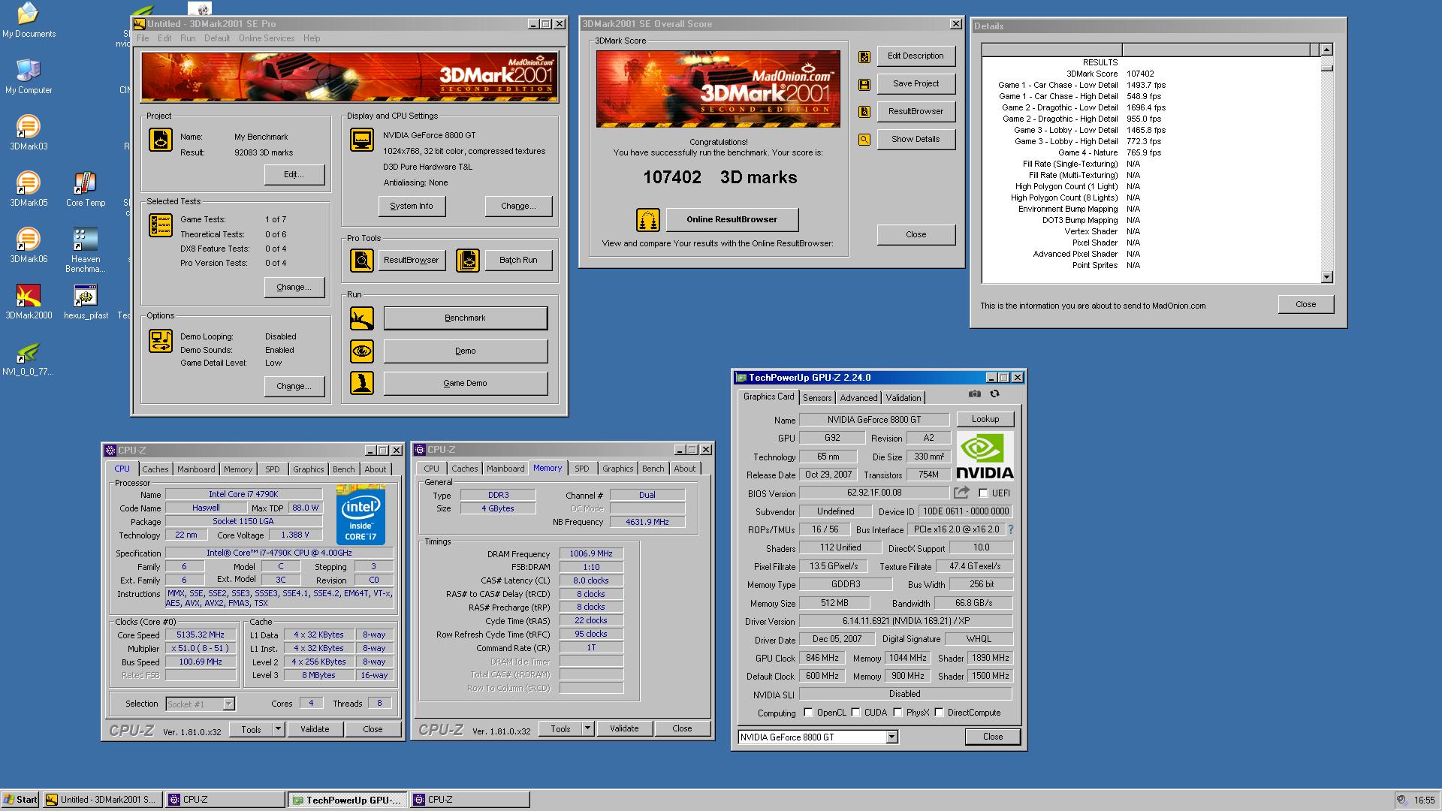Open the My Documents desktop icon
The image size is (1442, 811).
point(29,20)
